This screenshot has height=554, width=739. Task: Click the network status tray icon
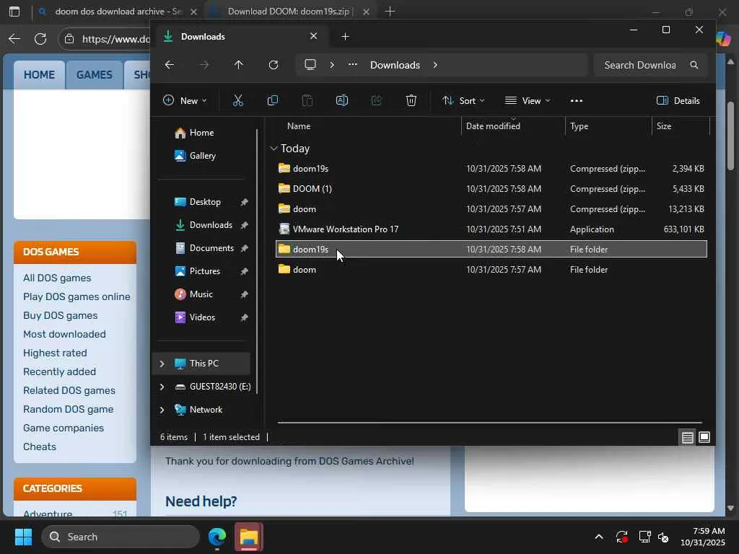coord(644,537)
